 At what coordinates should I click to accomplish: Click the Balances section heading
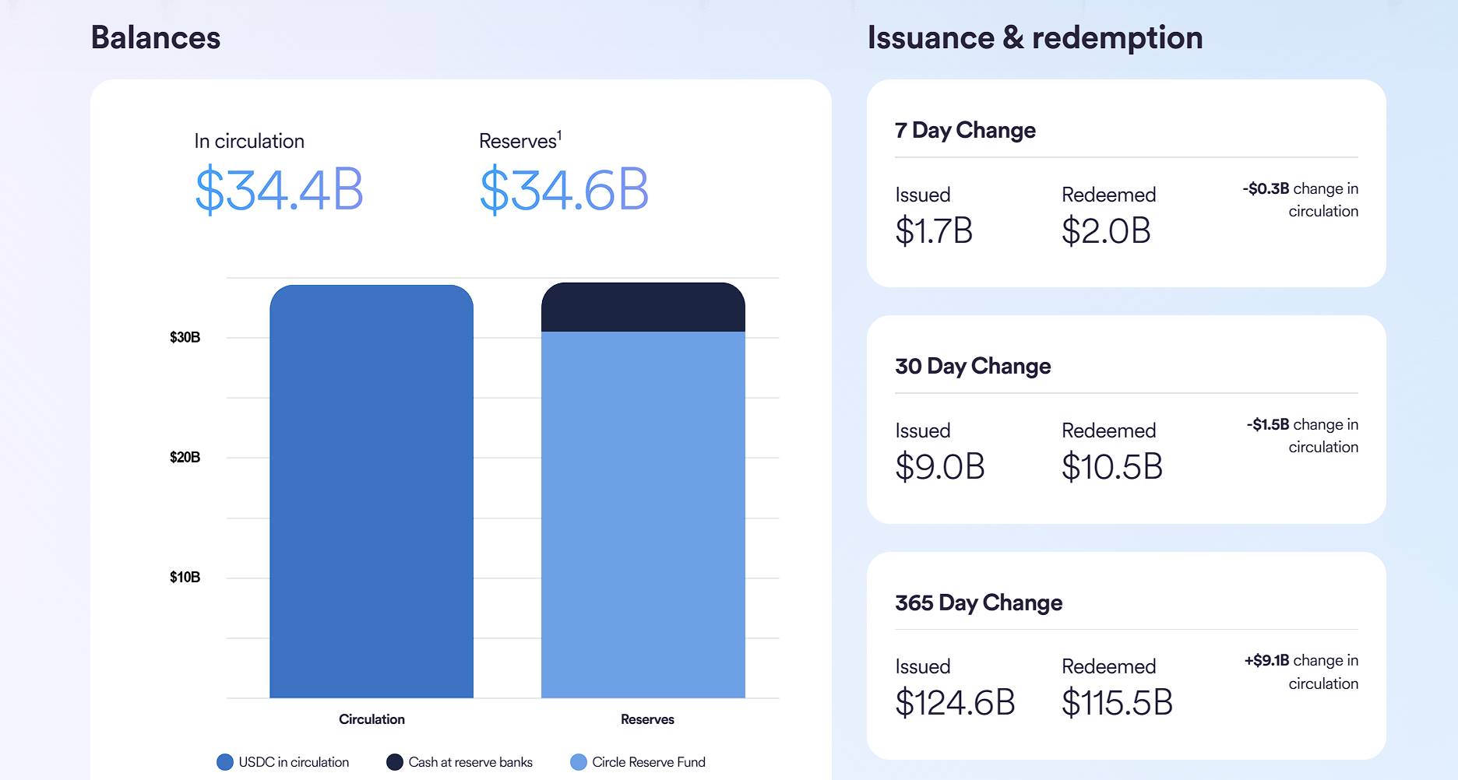[x=156, y=37]
